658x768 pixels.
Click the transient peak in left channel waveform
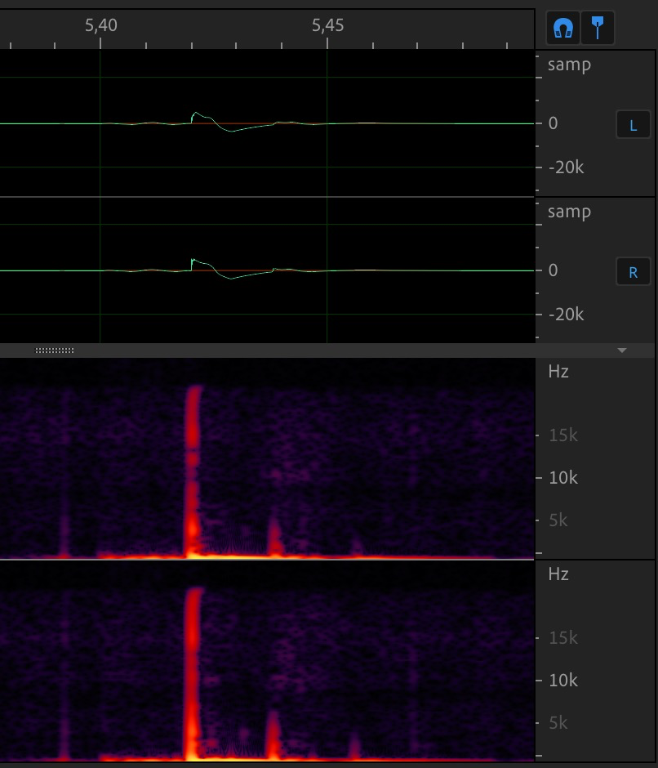(x=195, y=114)
